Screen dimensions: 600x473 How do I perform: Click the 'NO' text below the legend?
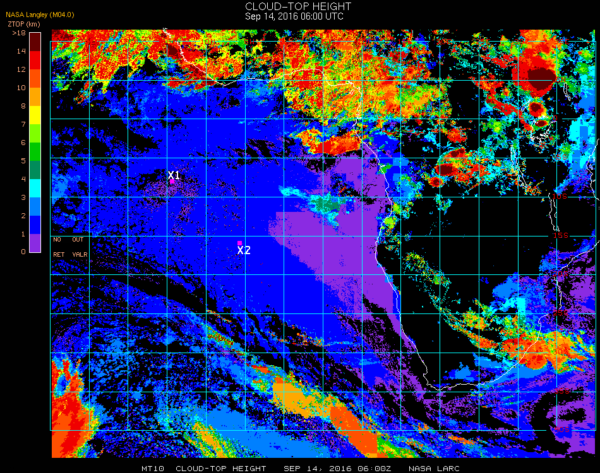57,240
